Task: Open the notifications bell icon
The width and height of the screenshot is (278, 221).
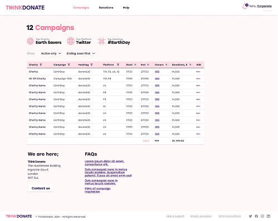Action: tap(245, 6)
